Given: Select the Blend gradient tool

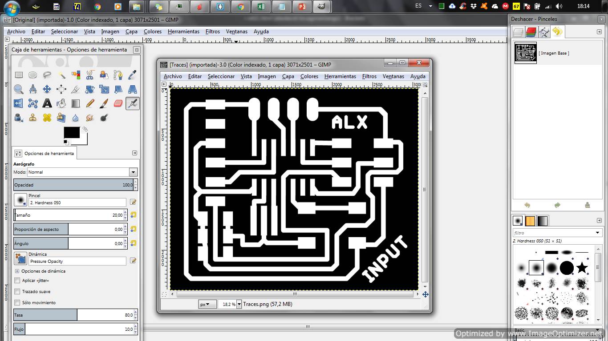Looking at the screenshot, I should pyautogui.click(x=76, y=103).
